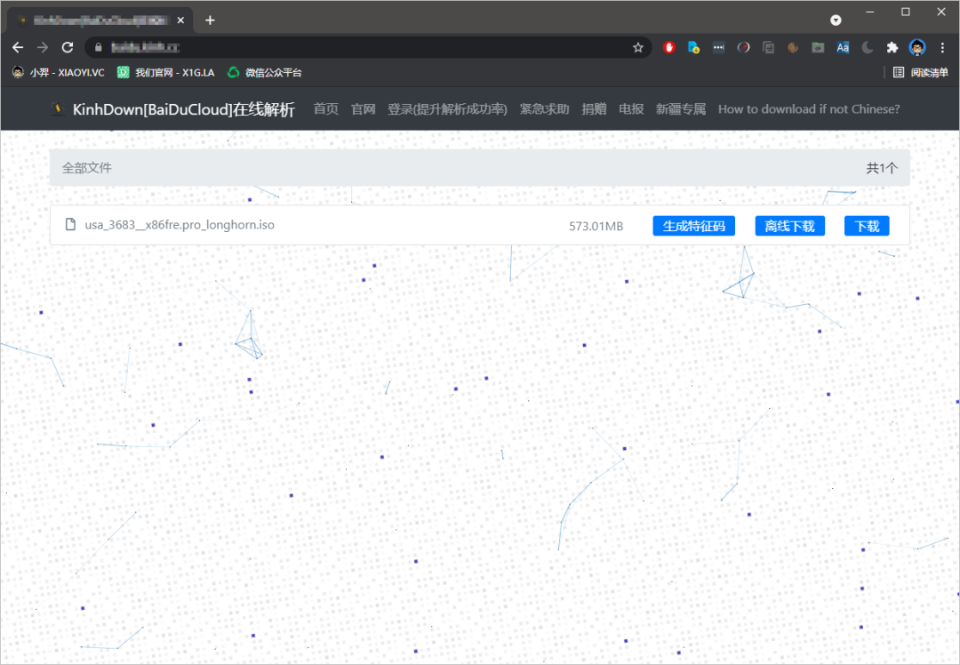The width and height of the screenshot is (960, 665).
Task: Click the bookmark star in address bar
Action: click(x=637, y=48)
